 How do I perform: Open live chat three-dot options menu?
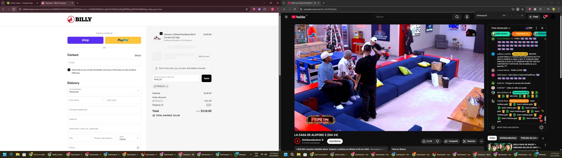tap(536, 28)
